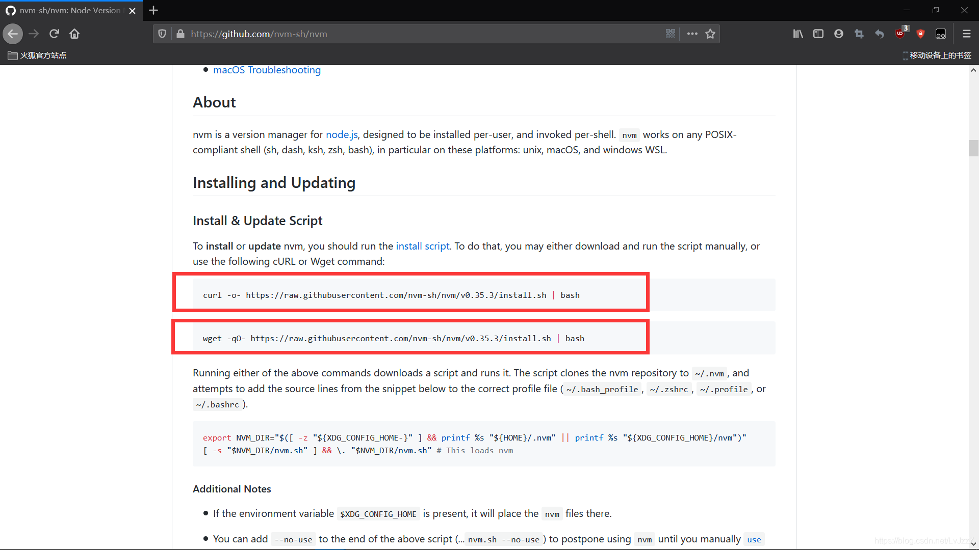The height and width of the screenshot is (550, 979).
Task: Open the page actions ellipsis menu
Action: click(692, 34)
